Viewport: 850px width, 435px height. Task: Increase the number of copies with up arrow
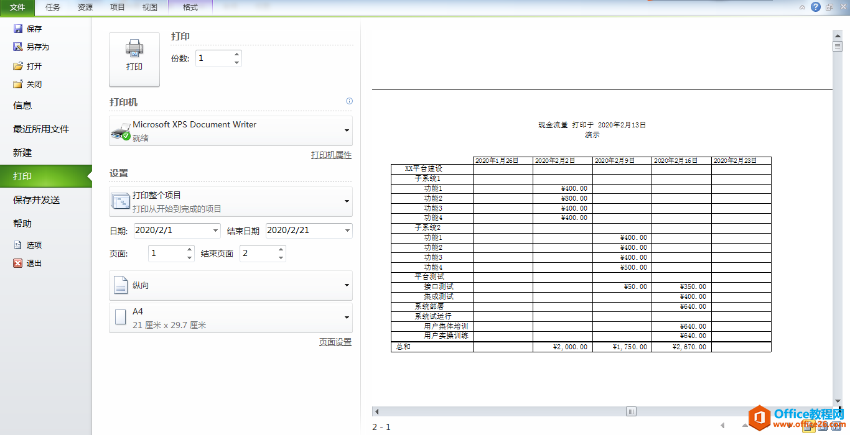tap(236, 55)
